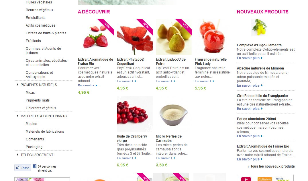Click 'En savoir +' under Fraise Bio extract
This screenshot has height=181, width=308.
(x=88, y=85)
